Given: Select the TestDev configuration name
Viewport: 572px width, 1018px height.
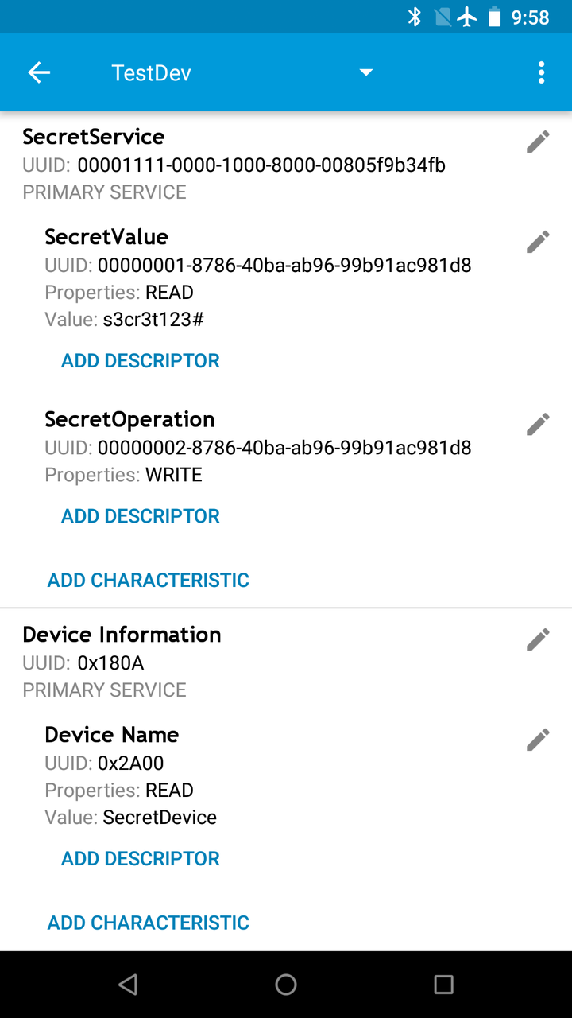Looking at the screenshot, I should (x=152, y=73).
